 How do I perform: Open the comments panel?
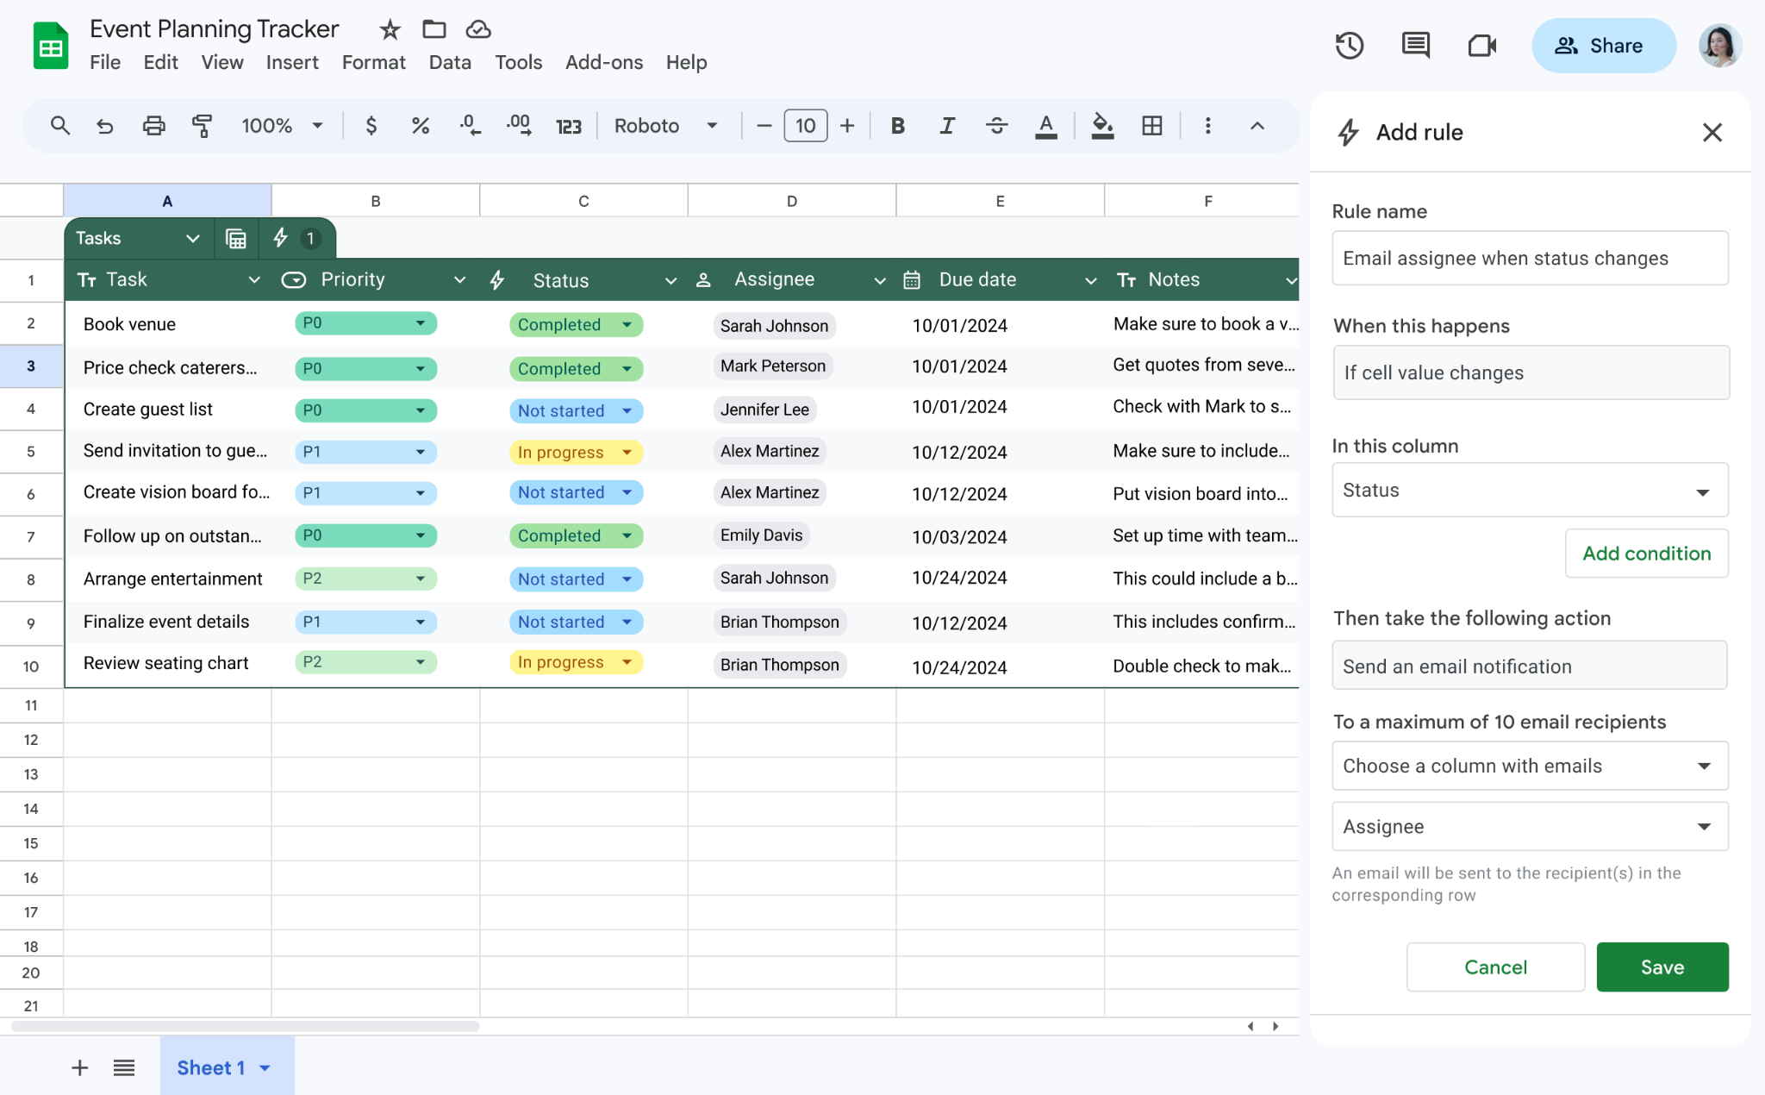(1414, 45)
